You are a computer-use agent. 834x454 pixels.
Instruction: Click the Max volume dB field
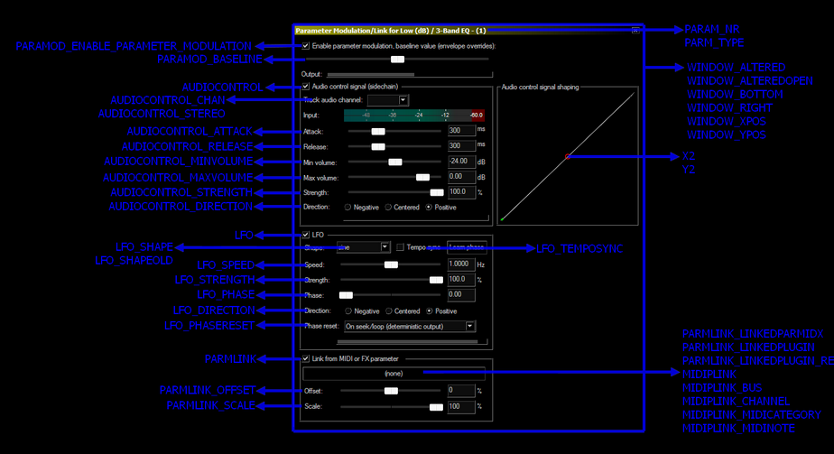pos(461,177)
